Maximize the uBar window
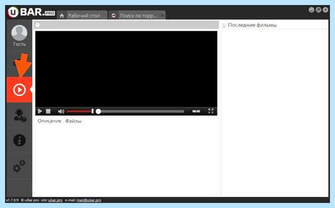The image size is (335, 208). point(318,10)
